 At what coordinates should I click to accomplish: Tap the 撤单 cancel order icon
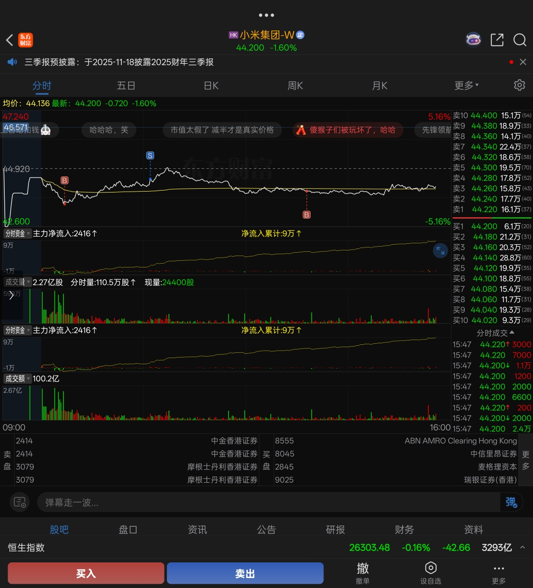[363, 573]
